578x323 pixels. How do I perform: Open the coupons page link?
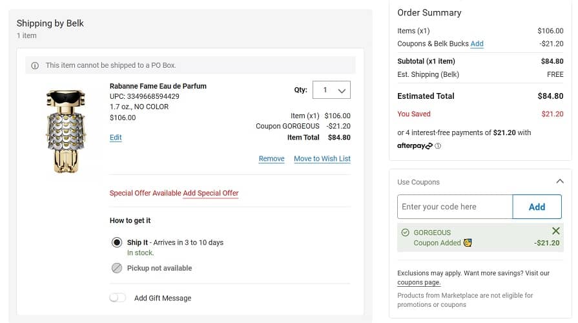coord(419,282)
